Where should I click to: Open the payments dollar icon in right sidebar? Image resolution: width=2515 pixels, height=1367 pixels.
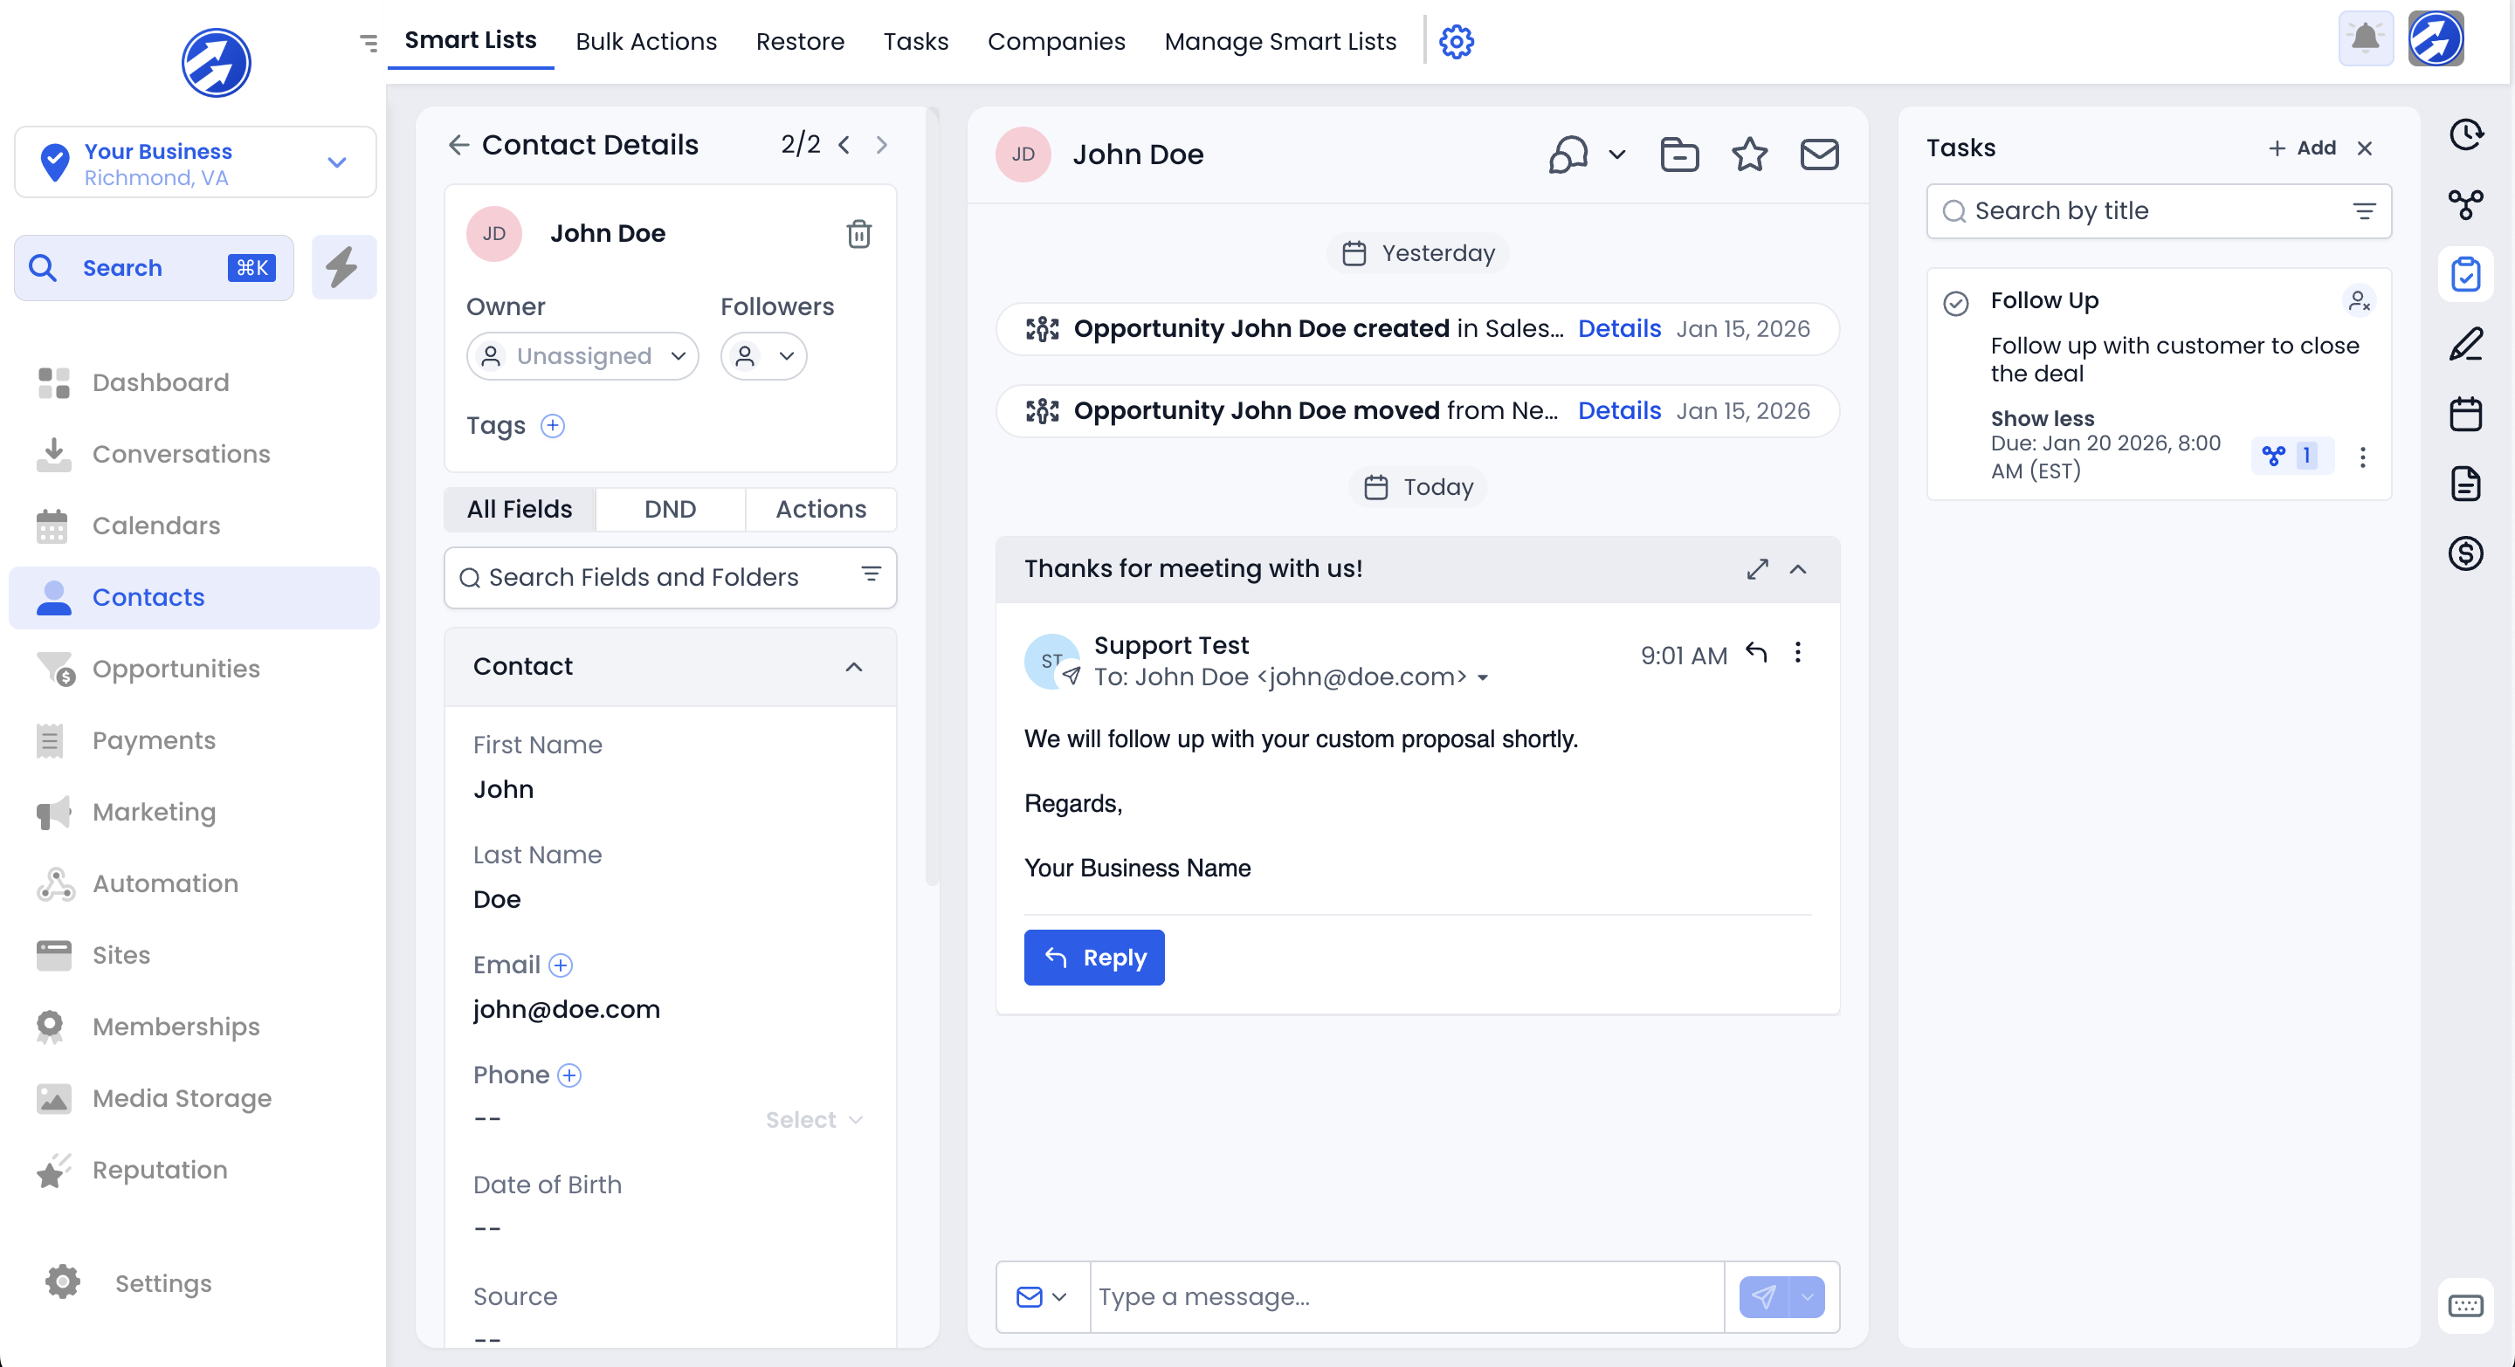click(2465, 553)
